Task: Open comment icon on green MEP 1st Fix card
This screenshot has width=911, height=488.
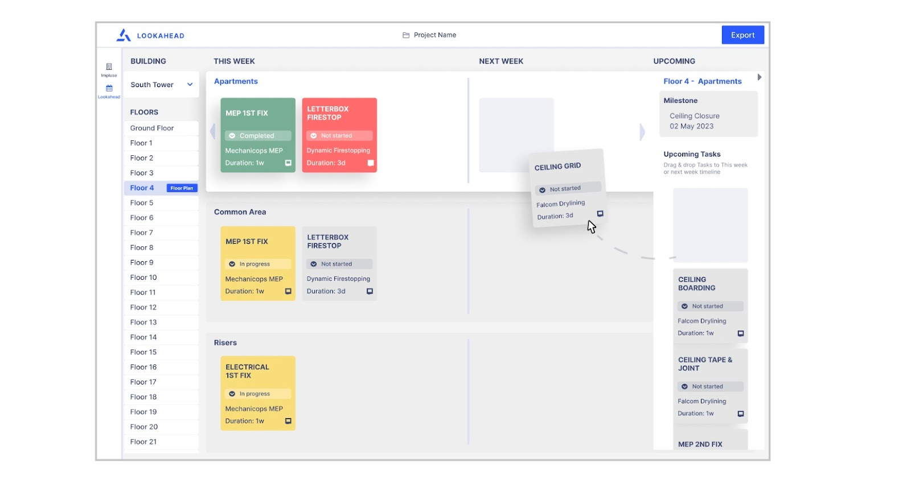Action: pos(288,163)
